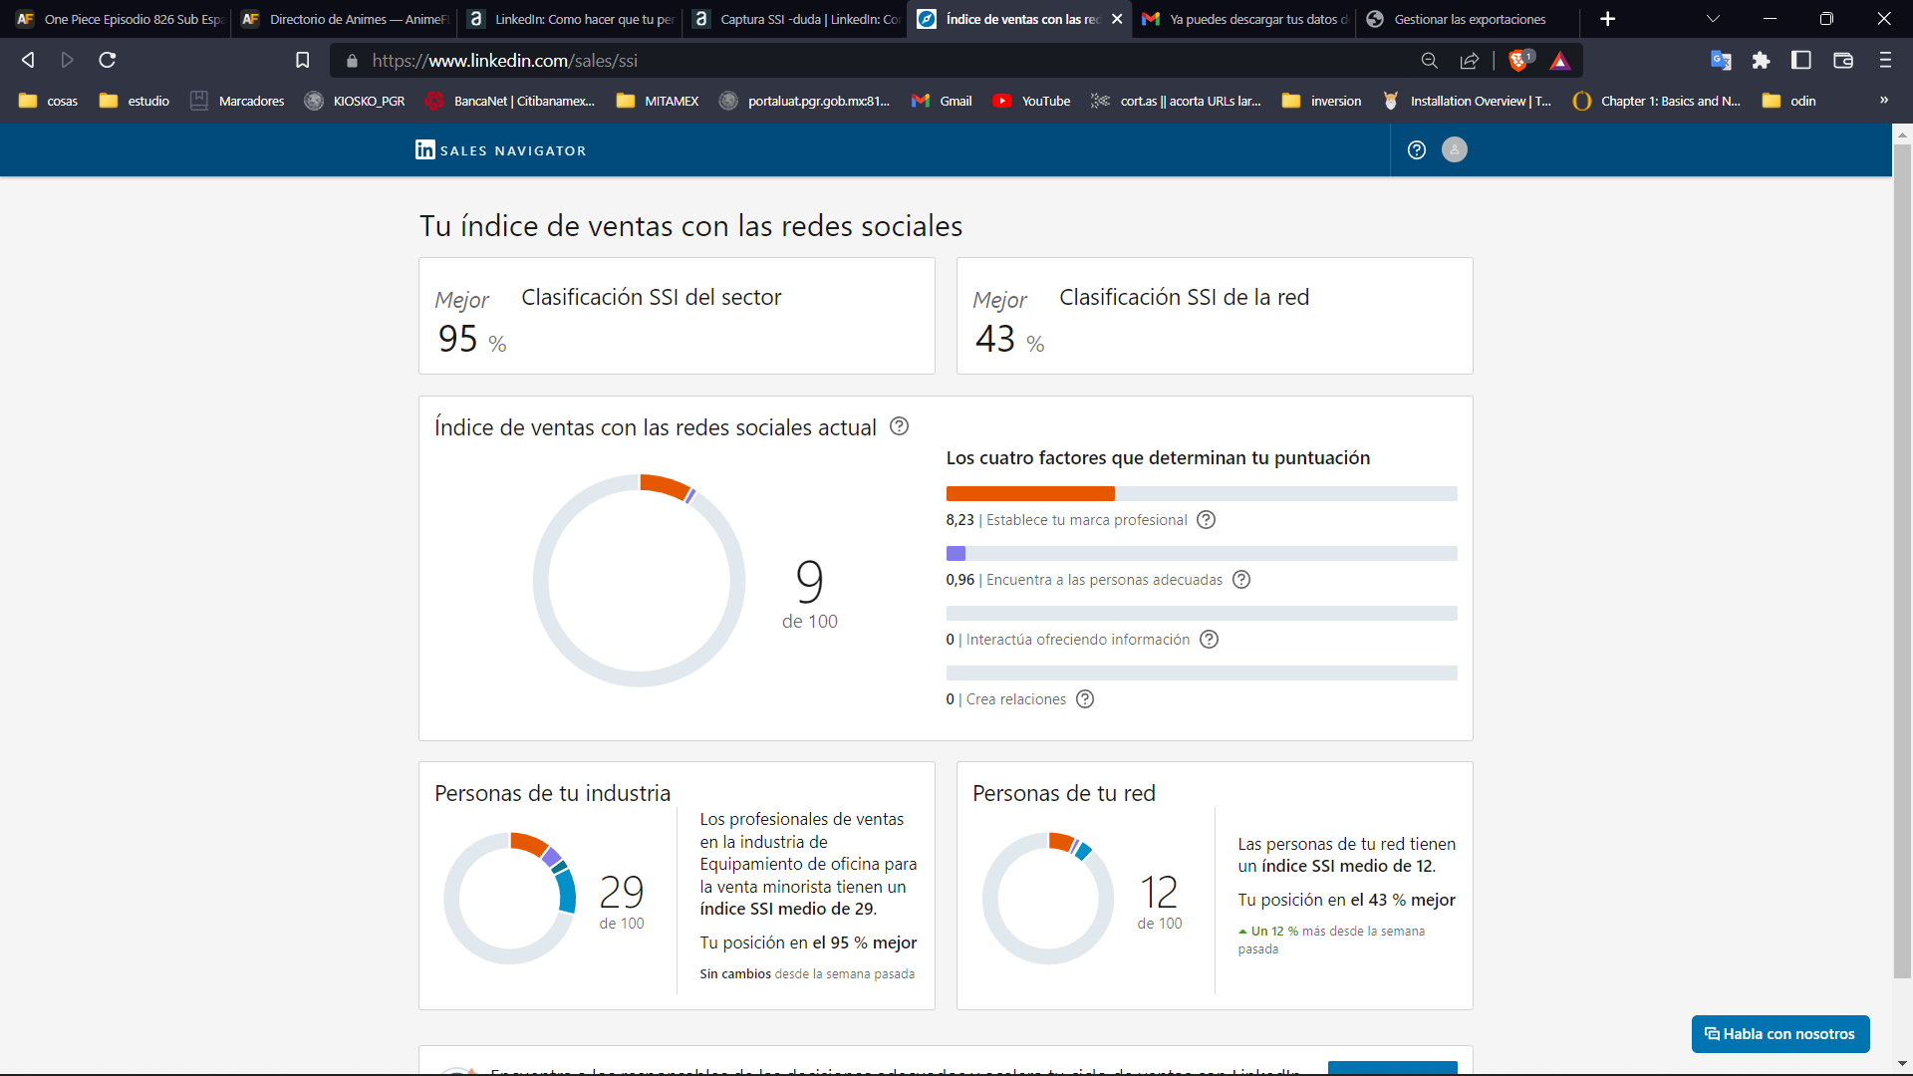
Task: Switch to Captura SSI -duda tab
Action: (795, 19)
